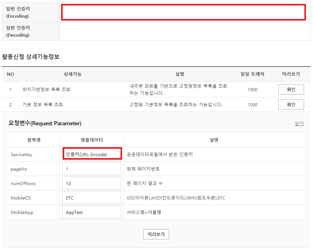Focus the ServiceKey sample data field
This screenshot has height=249, width=314.
coord(92,154)
